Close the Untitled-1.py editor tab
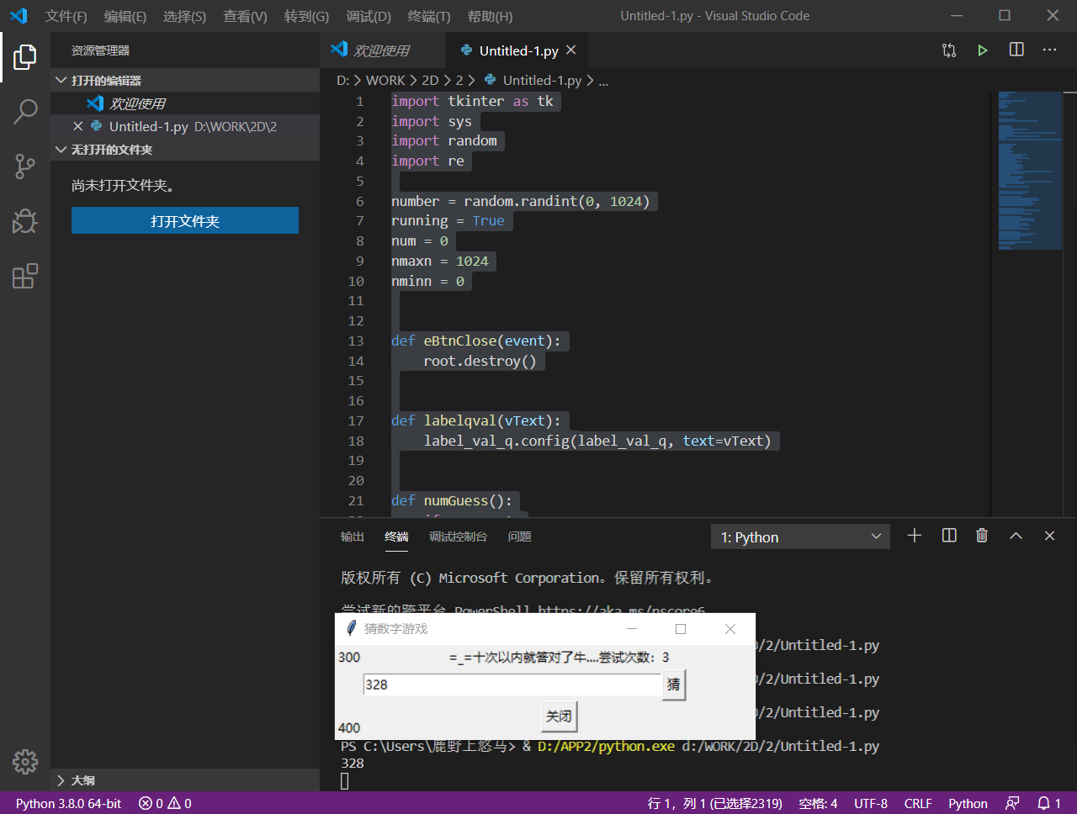 pos(571,50)
